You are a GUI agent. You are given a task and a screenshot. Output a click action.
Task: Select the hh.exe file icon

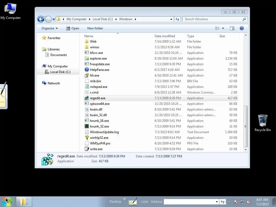click(x=87, y=75)
